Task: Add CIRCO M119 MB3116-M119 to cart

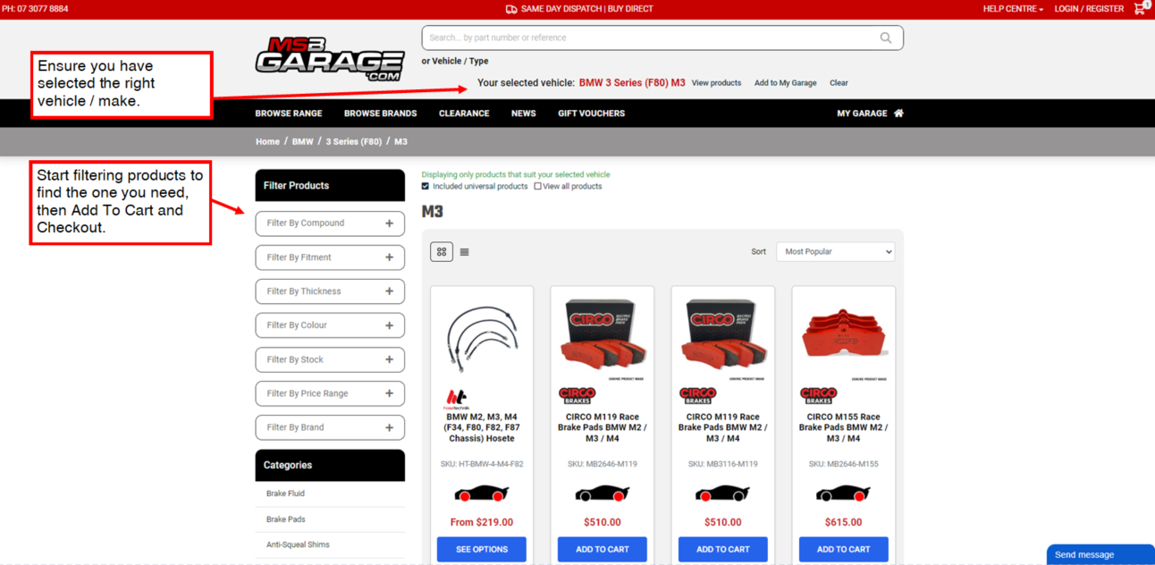Action: coord(723,549)
